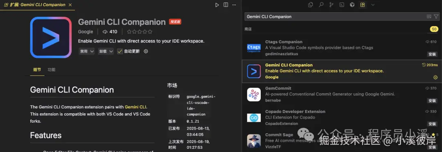Click the Gemini CLI Companion list icon
This screenshot has height=152, width=442.
254,71
